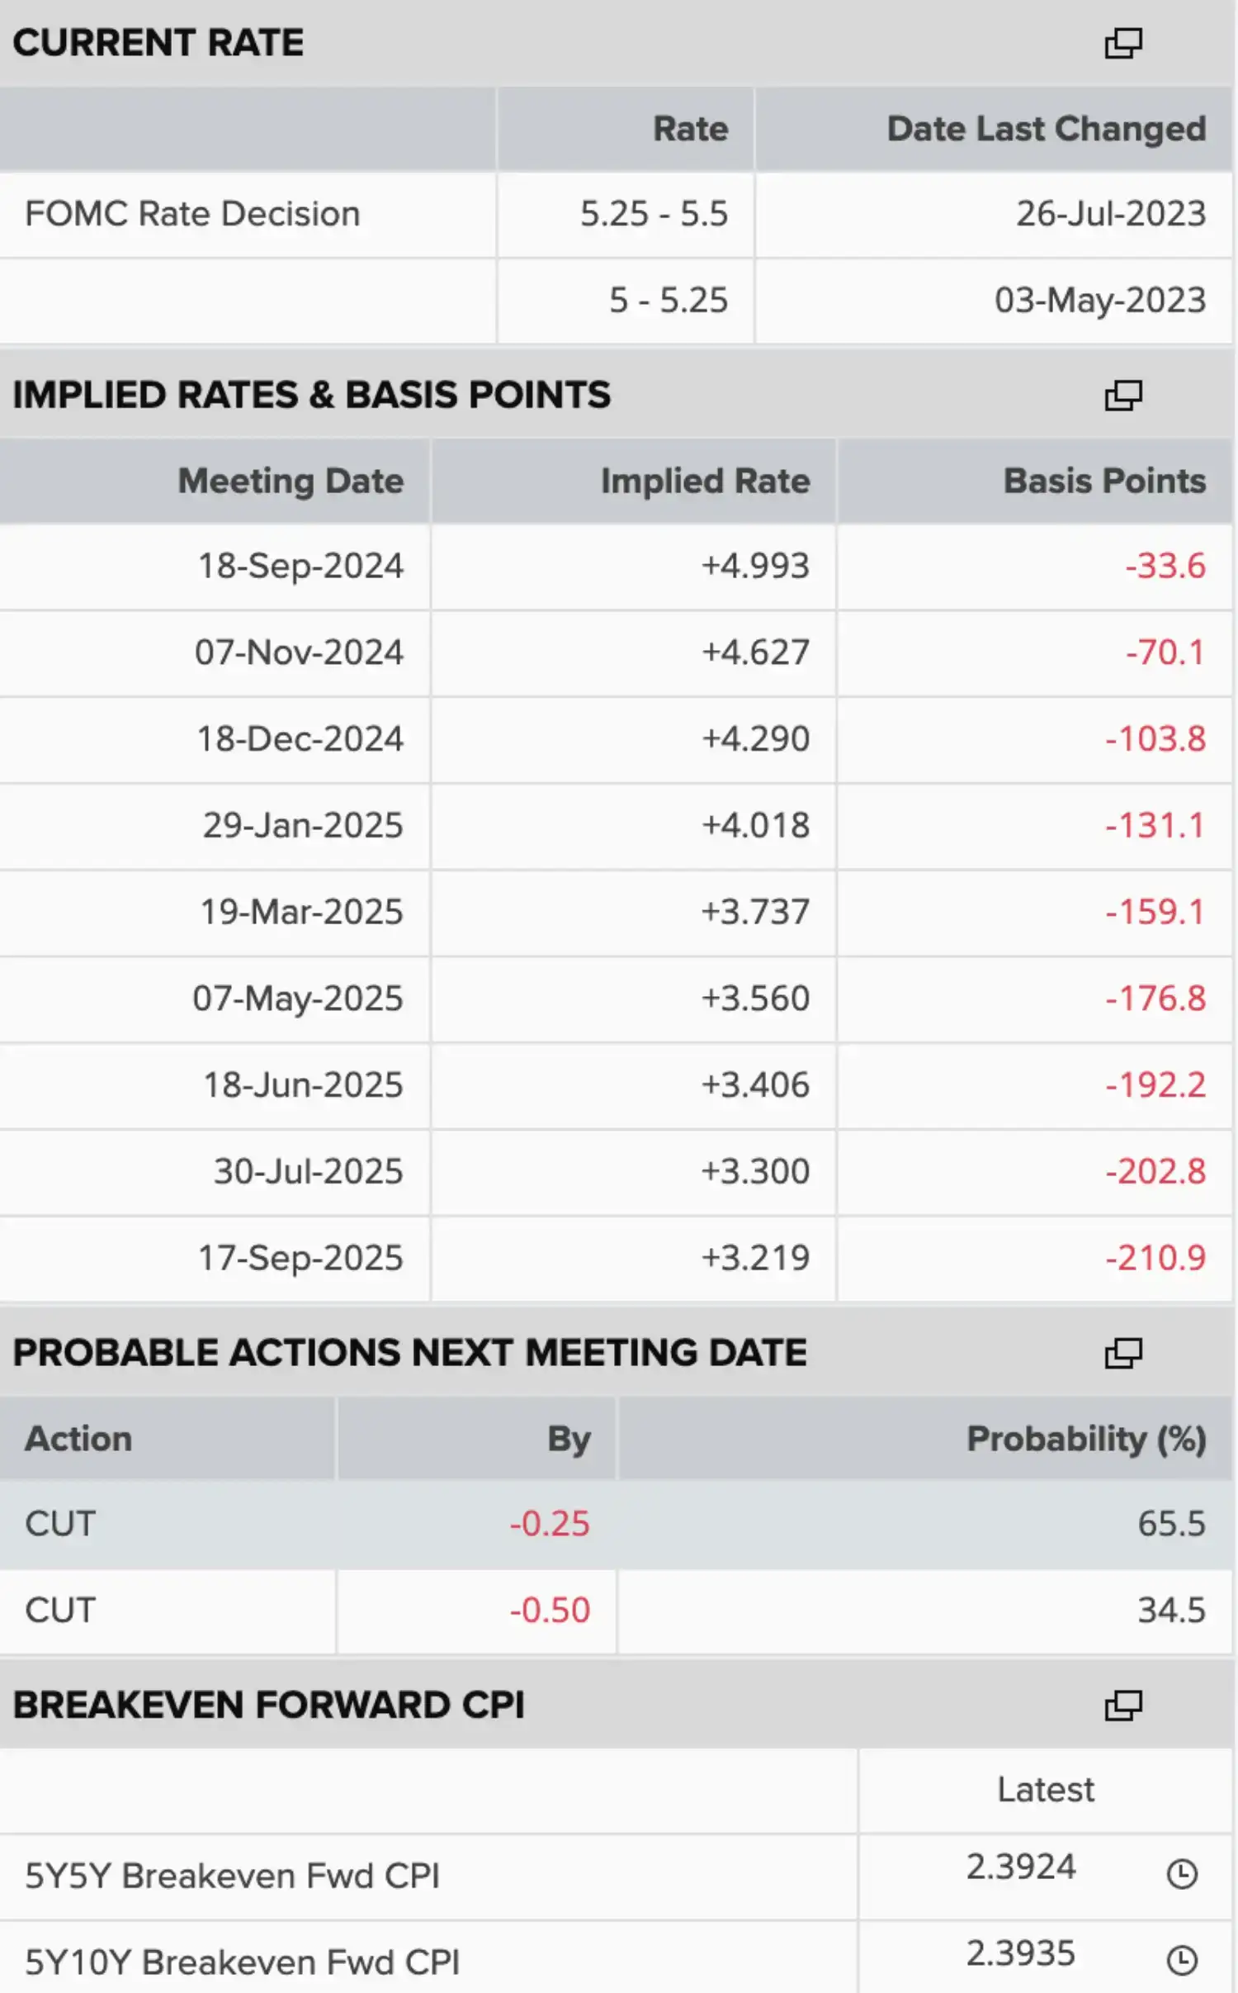Image resolution: width=1238 pixels, height=1993 pixels.
Task: Select the 18-Sep-2024 meeting row
Action: pos(617,567)
